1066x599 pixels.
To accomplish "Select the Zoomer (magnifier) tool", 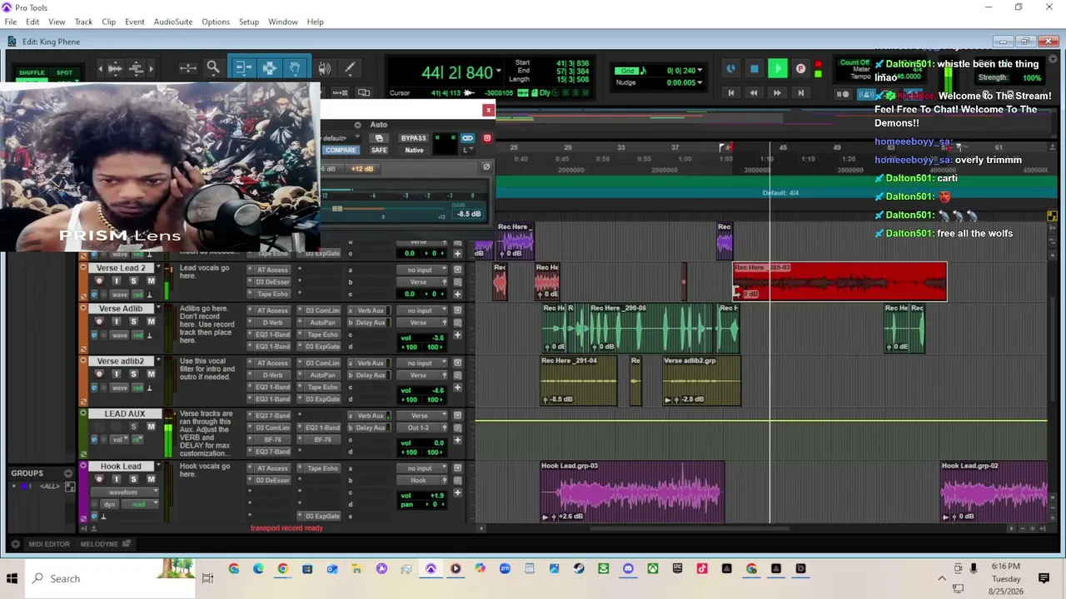I will tap(213, 68).
